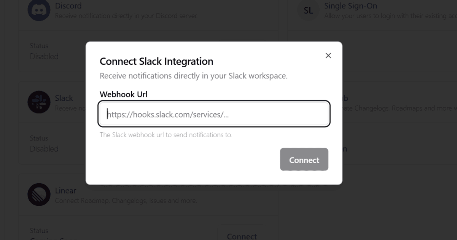Click the Slack logo icon

click(x=39, y=102)
